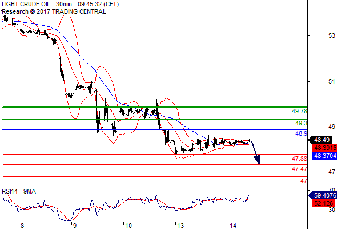Image resolution: width=337 pixels, height=229 pixels.
Task: Click the red 47.88 support label
Action: tap(300, 159)
